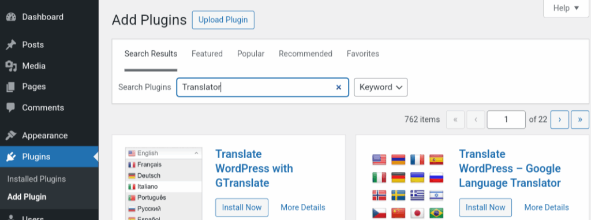View More Details for Google Language Translator
The height and width of the screenshot is (220, 591).
(x=547, y=207)
